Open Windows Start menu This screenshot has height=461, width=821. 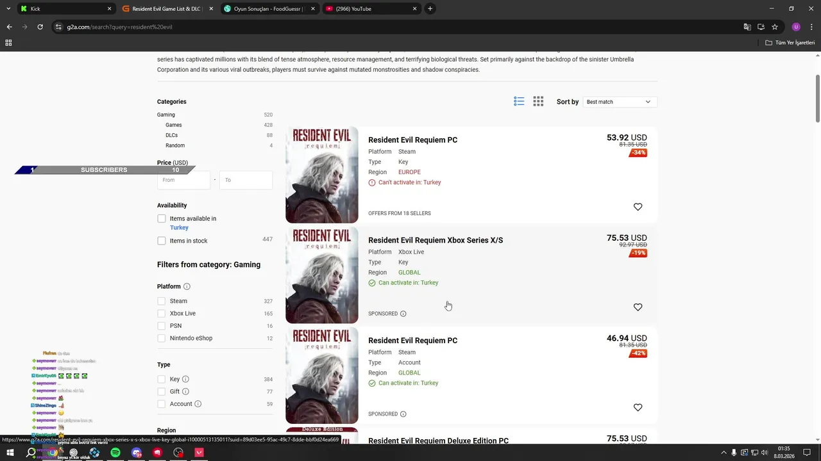point(10,453)
